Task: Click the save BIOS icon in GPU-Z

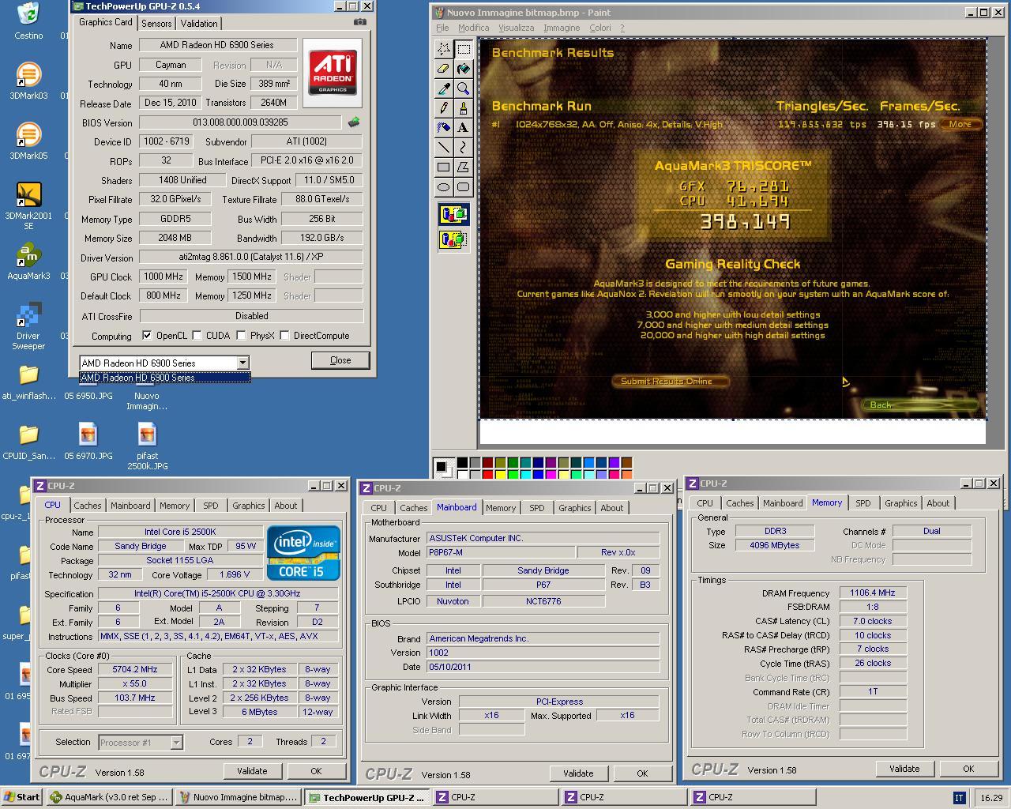Action: click(x=354, y=122)
